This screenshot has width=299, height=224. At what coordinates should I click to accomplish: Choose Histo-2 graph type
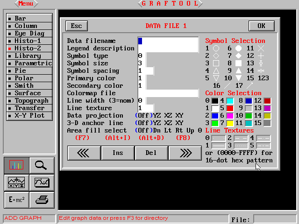click(x=29, y=48)
